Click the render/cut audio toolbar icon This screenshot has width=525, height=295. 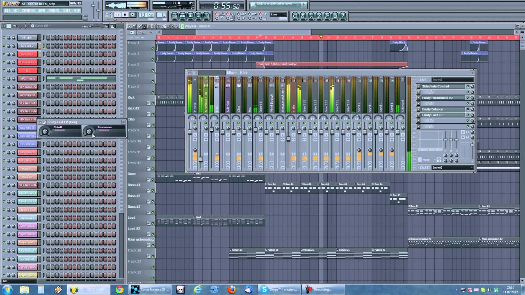[319, 16]
